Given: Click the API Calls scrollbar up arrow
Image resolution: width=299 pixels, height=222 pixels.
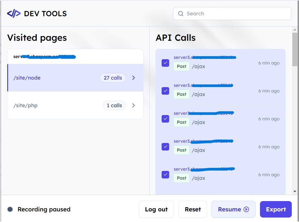Looking at the screenshot, I should [x=295, y=30].
